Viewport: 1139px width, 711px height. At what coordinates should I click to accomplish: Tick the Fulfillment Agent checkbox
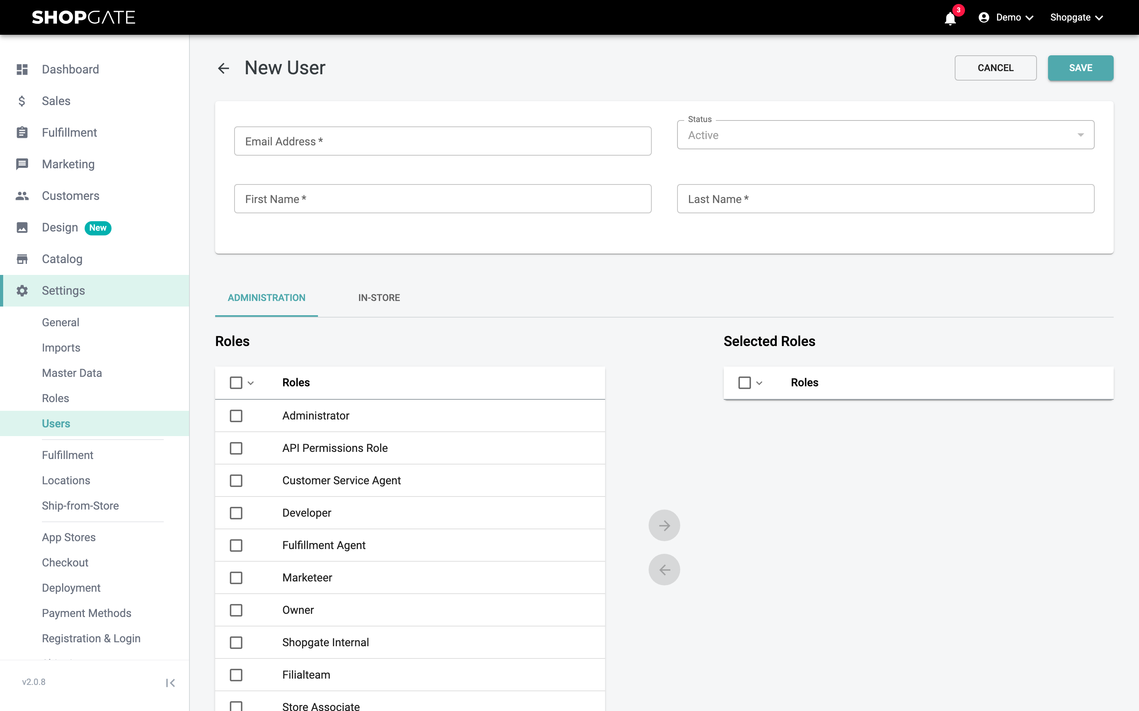236,545
